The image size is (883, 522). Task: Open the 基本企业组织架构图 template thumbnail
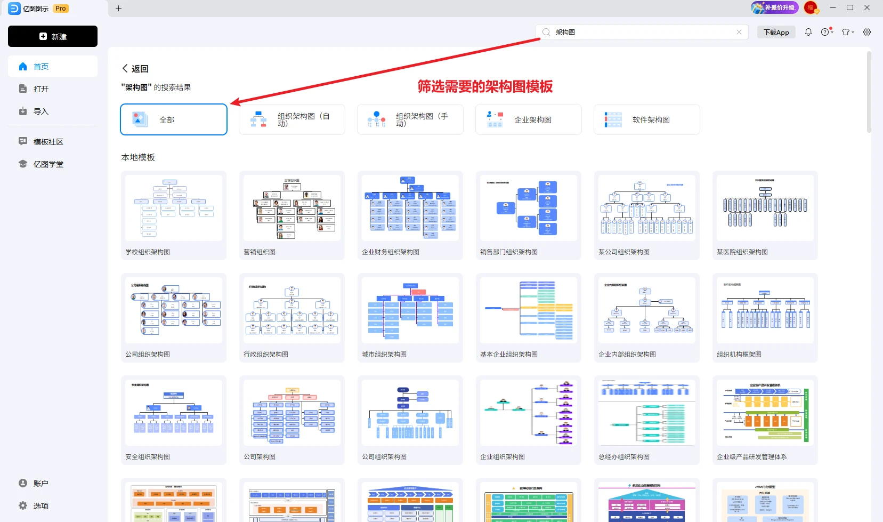529,310
